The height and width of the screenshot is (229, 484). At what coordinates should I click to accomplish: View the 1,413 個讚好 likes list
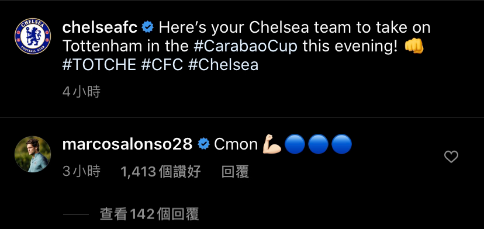point(161,172)
